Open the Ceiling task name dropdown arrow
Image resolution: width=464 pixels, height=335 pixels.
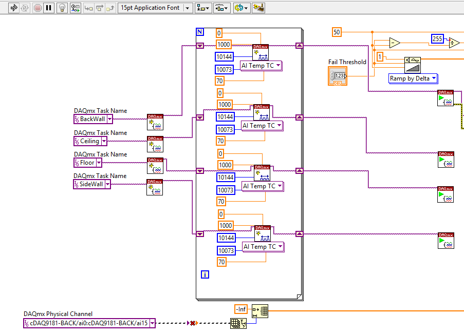pos(104,141)
